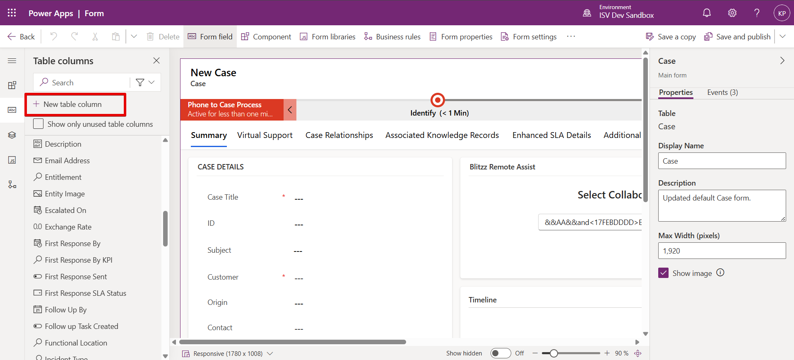Zoom in with the plus button

click(x=607, y=353)
